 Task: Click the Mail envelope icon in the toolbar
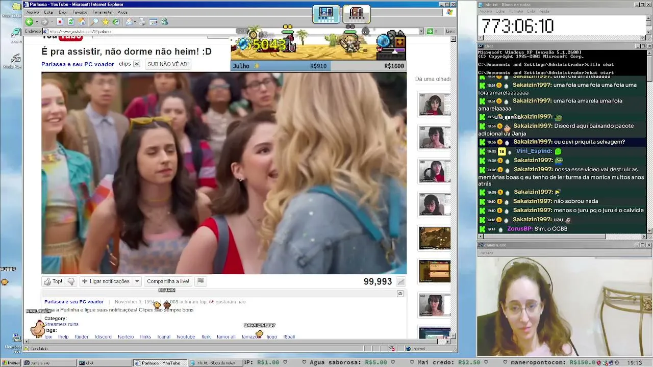(x=129, y=22)
